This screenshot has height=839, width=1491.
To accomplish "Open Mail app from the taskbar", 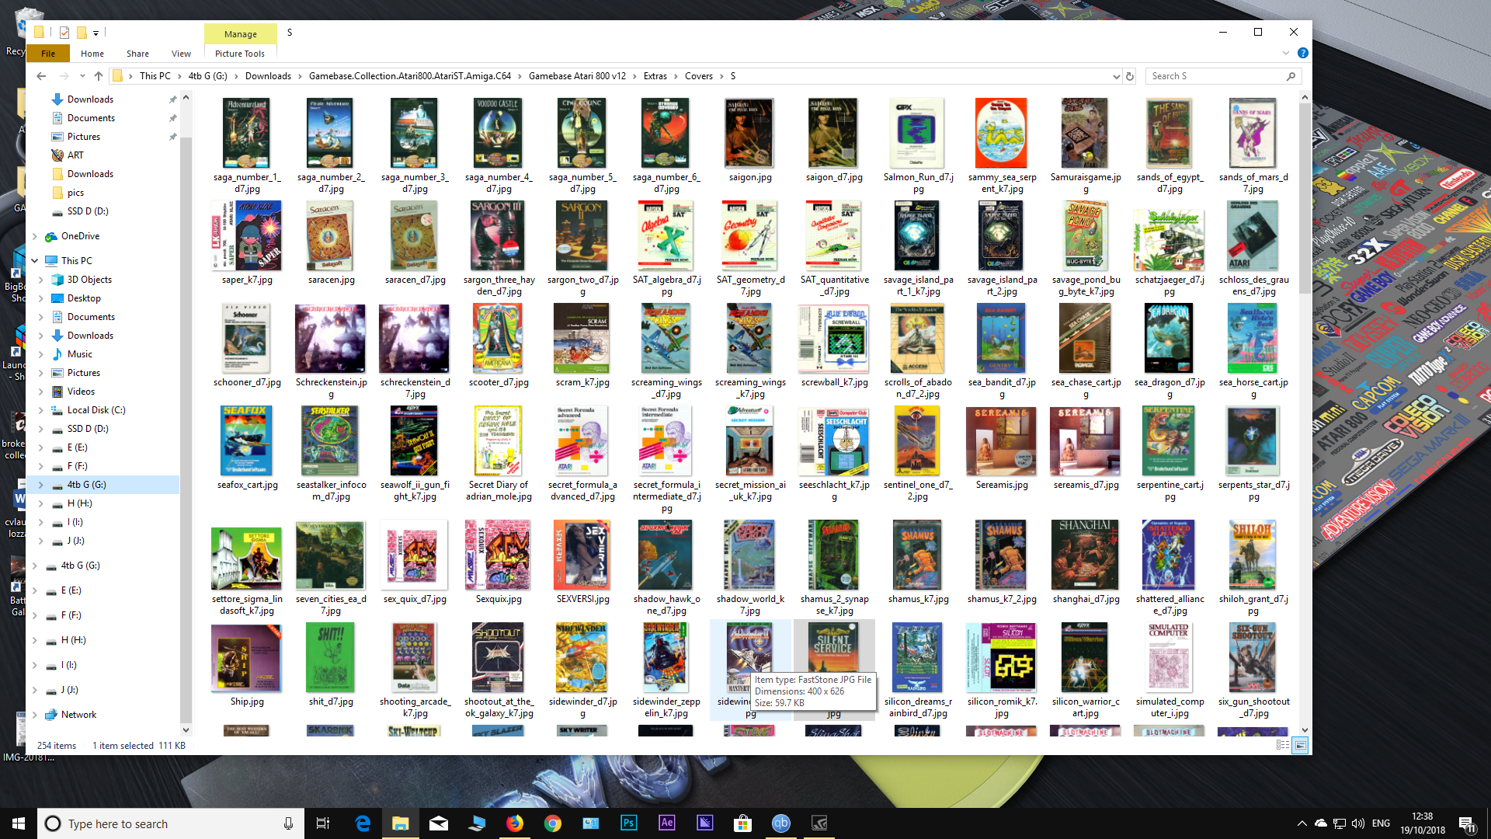I will pyautogui.click(x=438, y=823).
